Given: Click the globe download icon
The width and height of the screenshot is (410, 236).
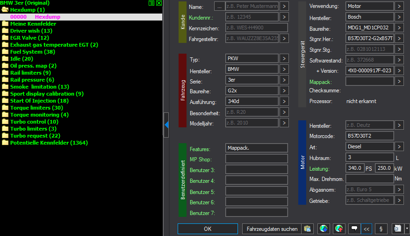Looking at the screenshot, I should pos(323,229).
